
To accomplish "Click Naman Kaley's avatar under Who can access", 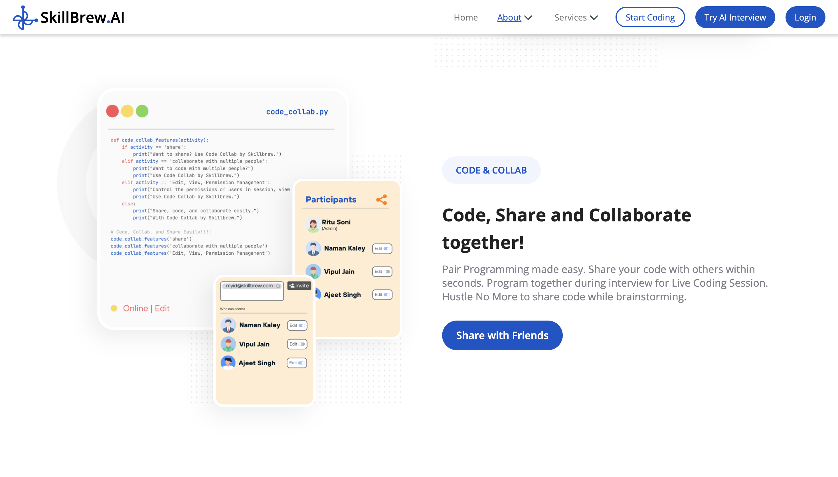I will 228,325.
